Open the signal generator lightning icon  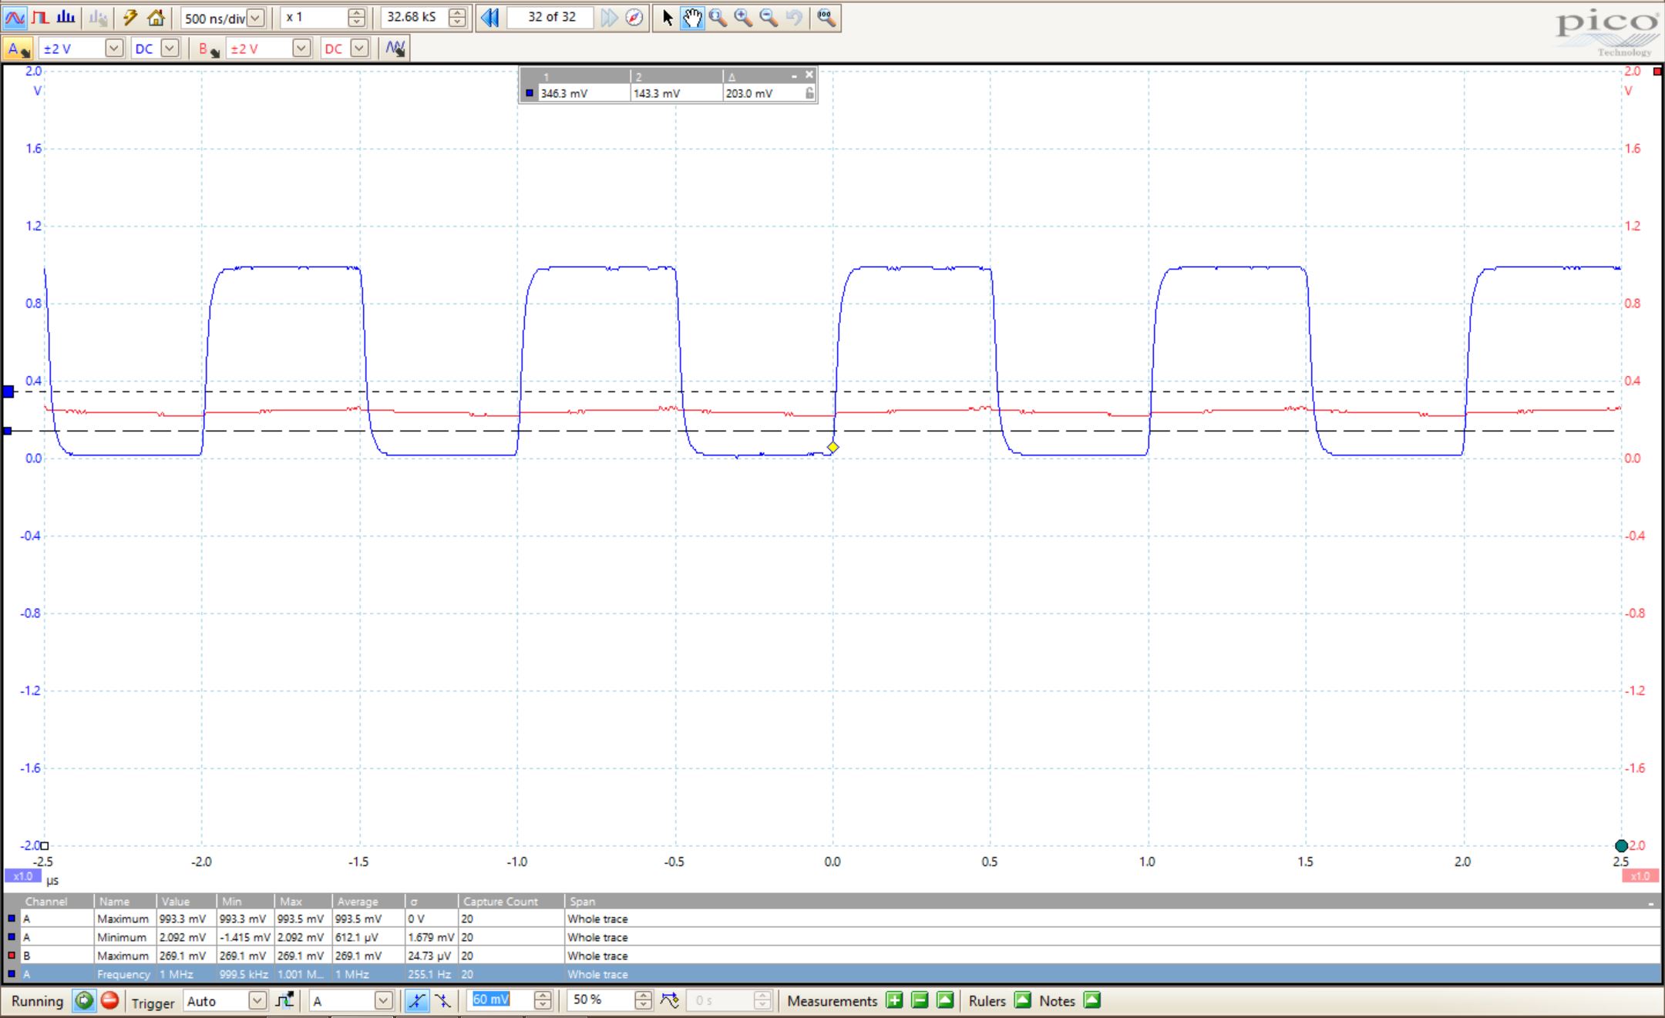130,17
